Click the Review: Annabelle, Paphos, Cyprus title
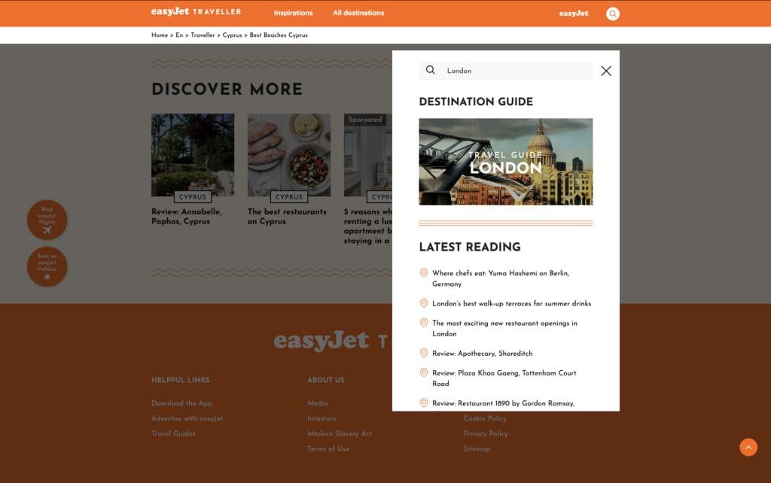This screenshot has height=483, width=771. click(187, 216)
